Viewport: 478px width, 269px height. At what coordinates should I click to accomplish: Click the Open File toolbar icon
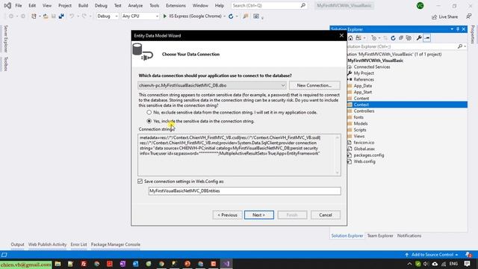pyautogui.click(x=46, y=16)
